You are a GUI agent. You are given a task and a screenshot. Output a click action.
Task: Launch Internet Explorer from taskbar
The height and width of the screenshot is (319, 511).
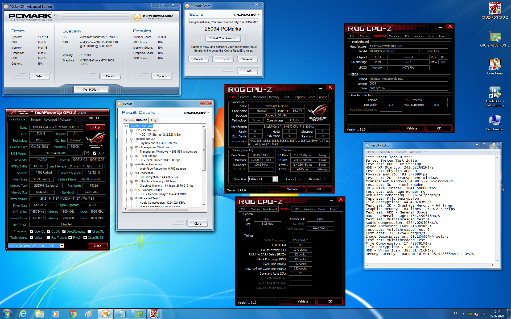(23, 314)
